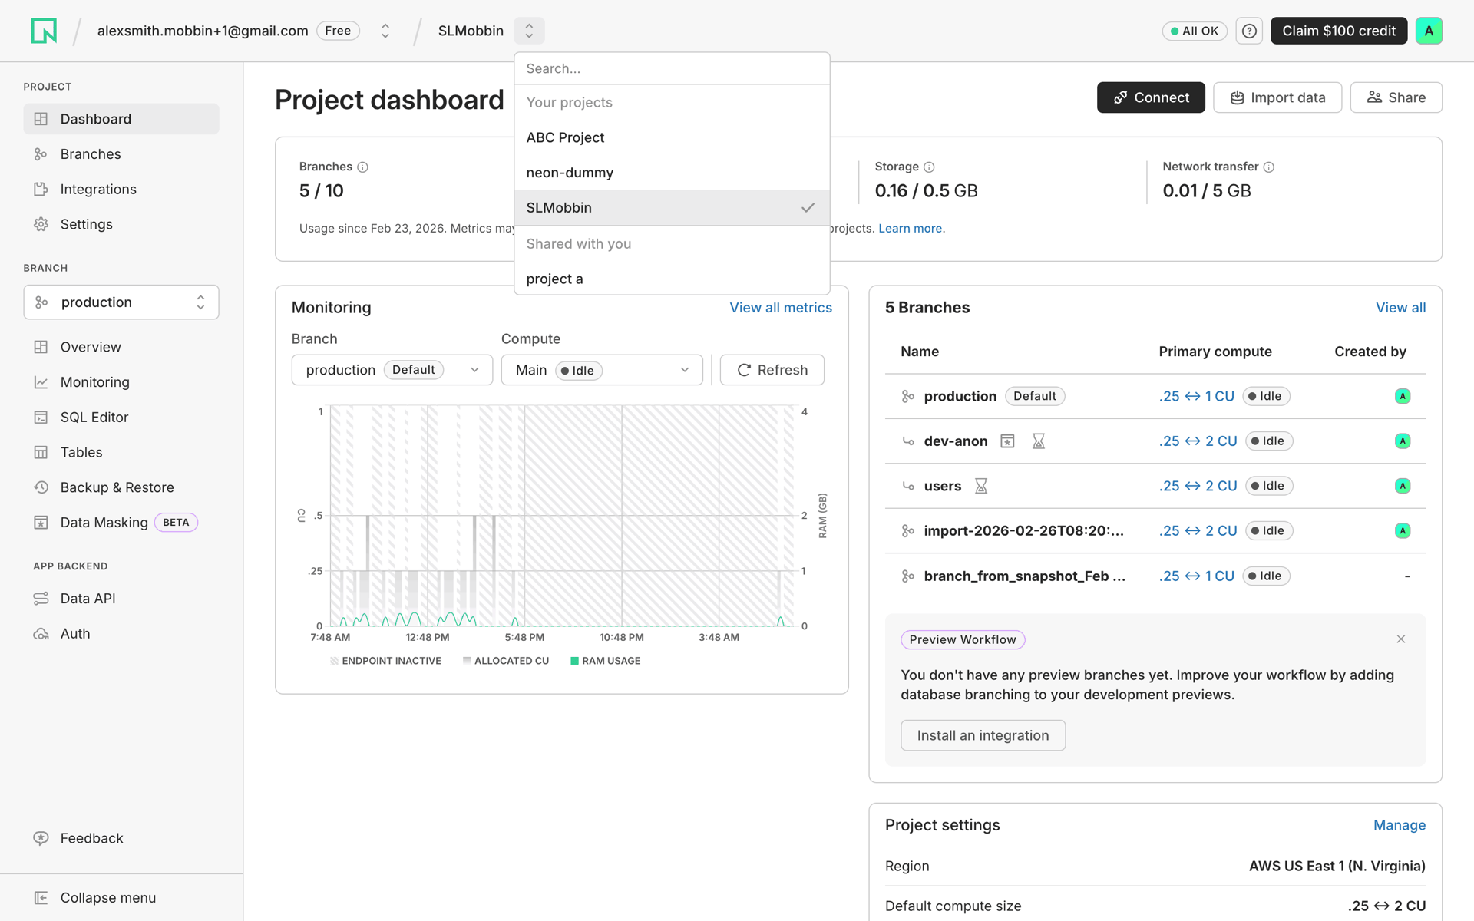Screen dimensions: 1474x921
Task: Open the help question mark icon
Action: pos(1249,31)
